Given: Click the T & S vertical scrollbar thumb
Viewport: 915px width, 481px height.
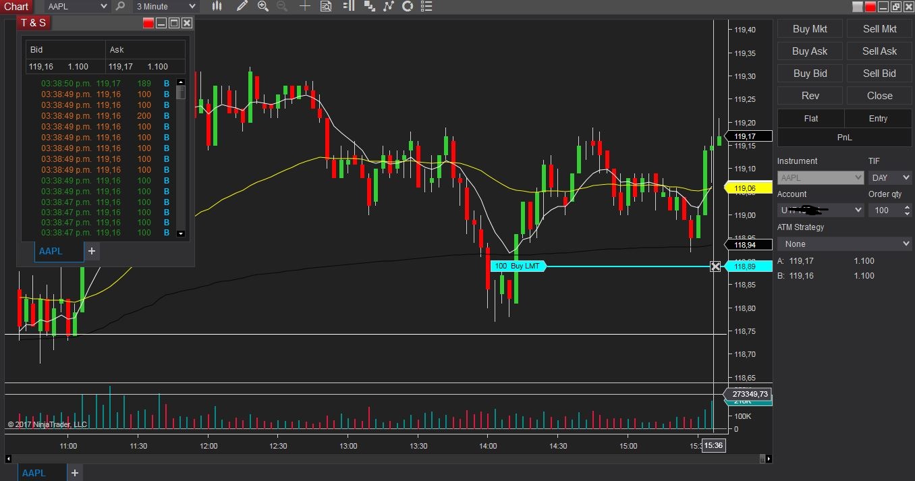Looking at the screenshot, I should coord(180,93).
